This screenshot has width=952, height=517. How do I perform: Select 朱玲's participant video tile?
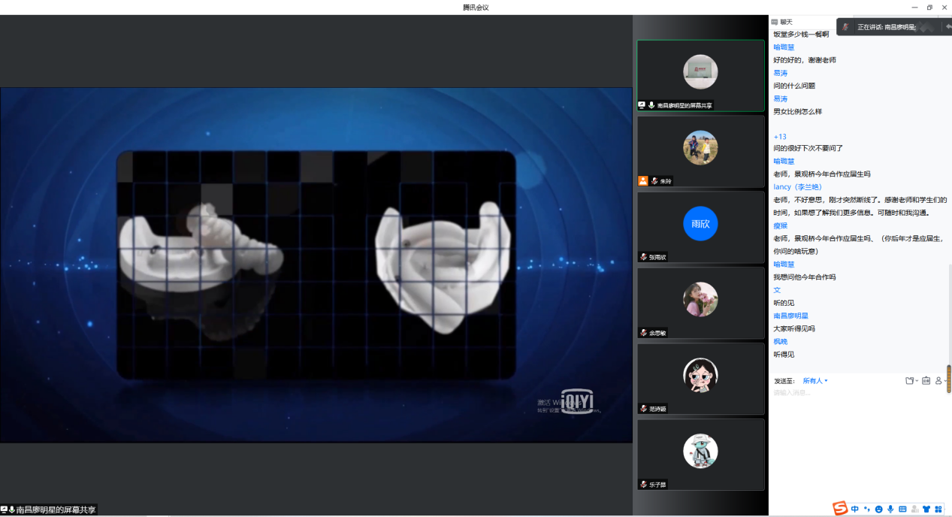(x=700, y=151)
